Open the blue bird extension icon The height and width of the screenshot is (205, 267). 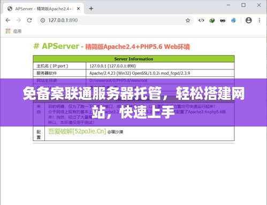point(233,20)
